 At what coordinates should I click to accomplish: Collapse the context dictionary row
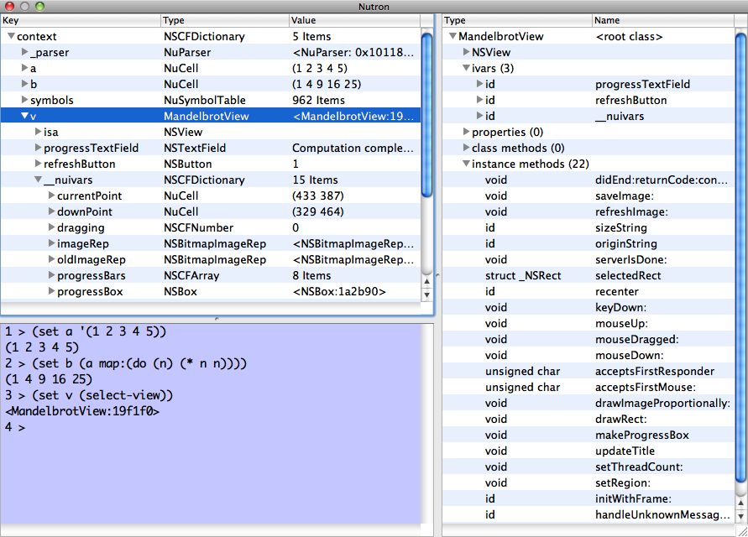(x=11, y=37)
